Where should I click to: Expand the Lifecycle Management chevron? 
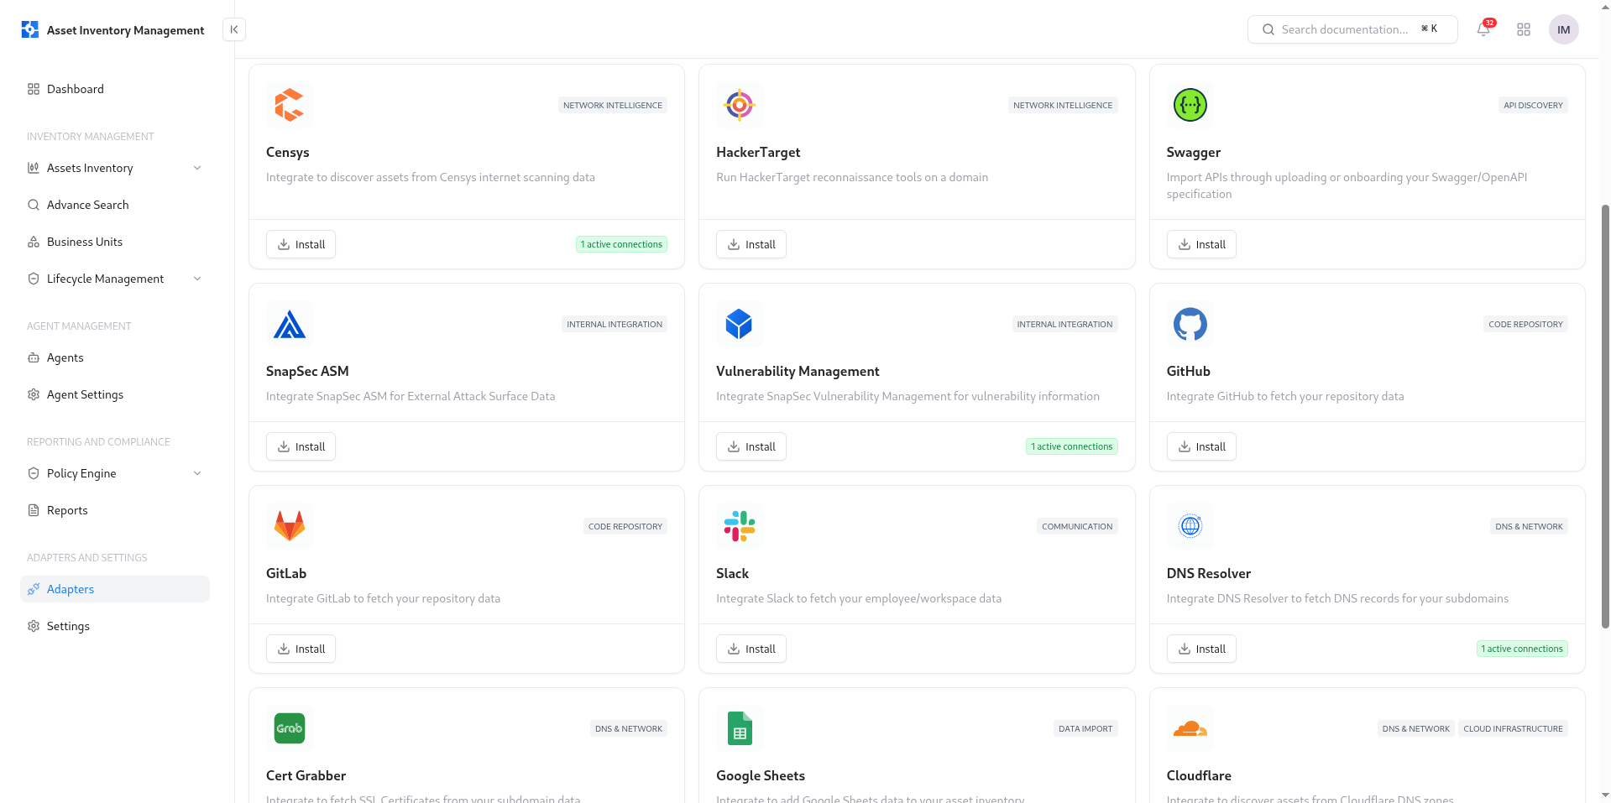tap(197, 279)
